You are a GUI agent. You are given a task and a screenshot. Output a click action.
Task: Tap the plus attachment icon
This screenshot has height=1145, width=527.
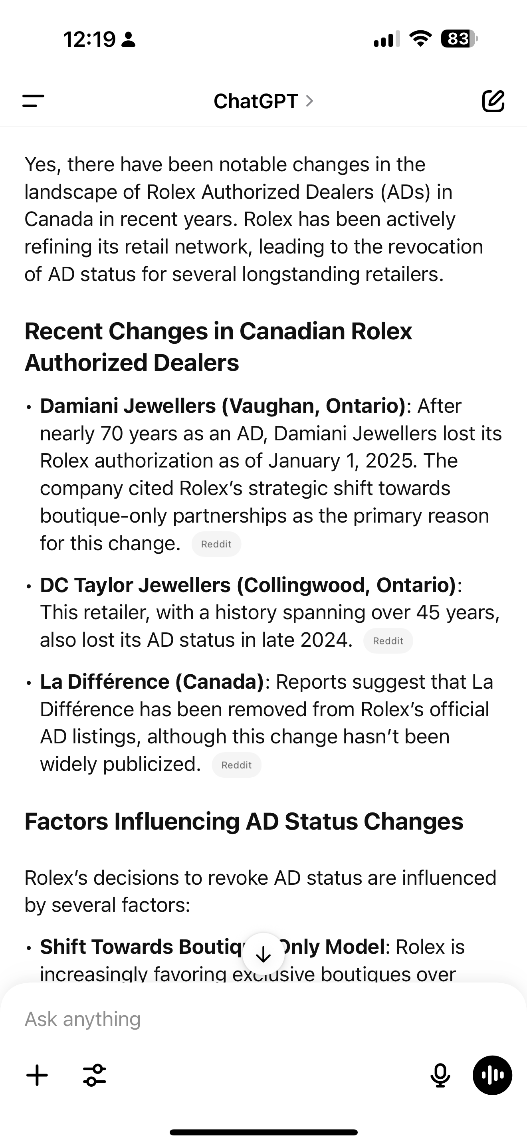[x=37, y=1075]
